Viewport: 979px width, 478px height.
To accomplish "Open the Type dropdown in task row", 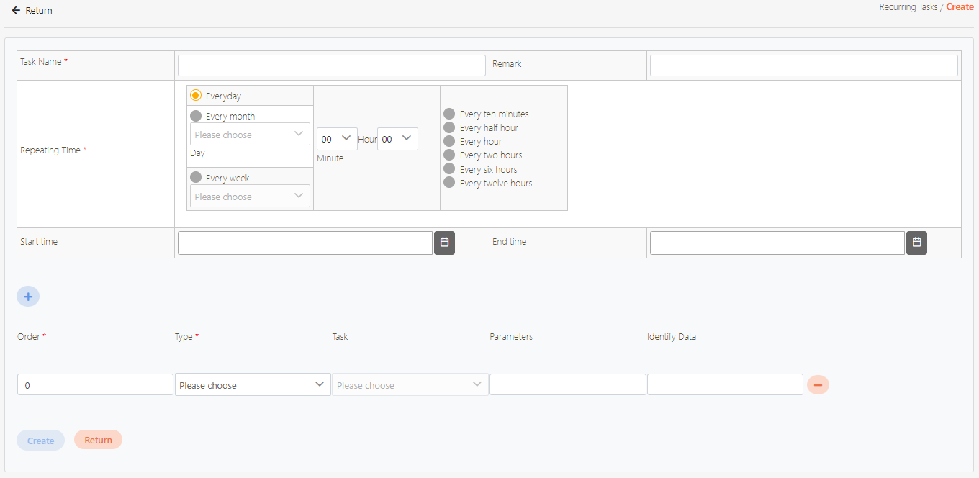I will pos(253,385).
